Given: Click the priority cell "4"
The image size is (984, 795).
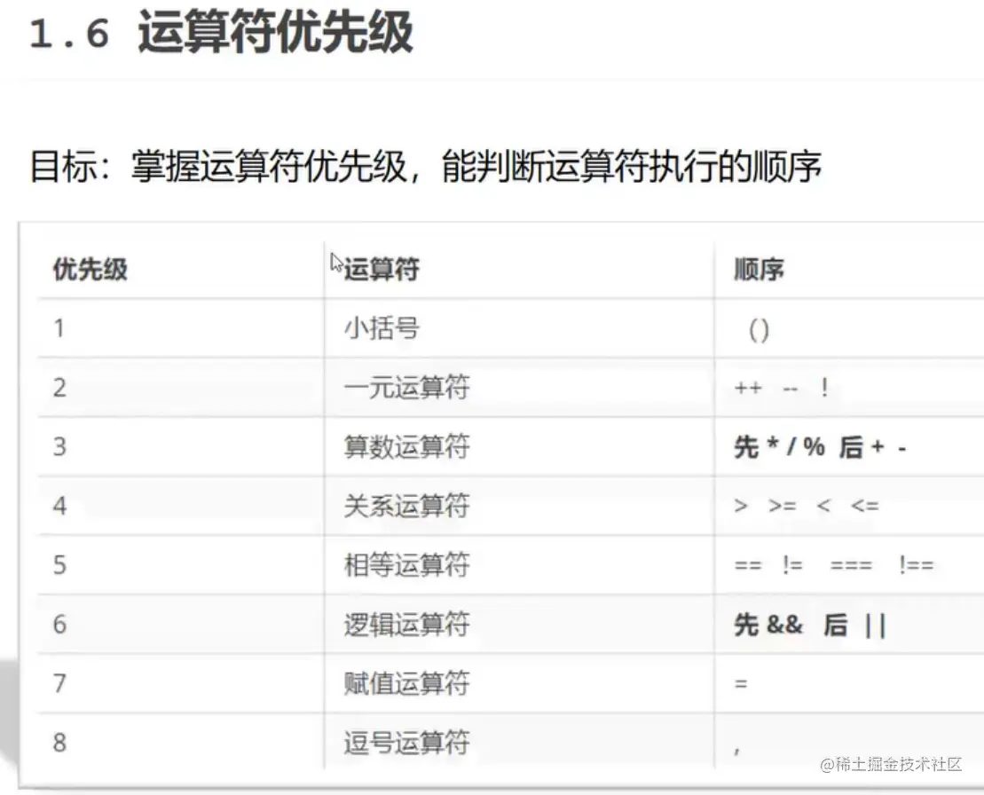Looking at the screenshot, I should 59,505.
